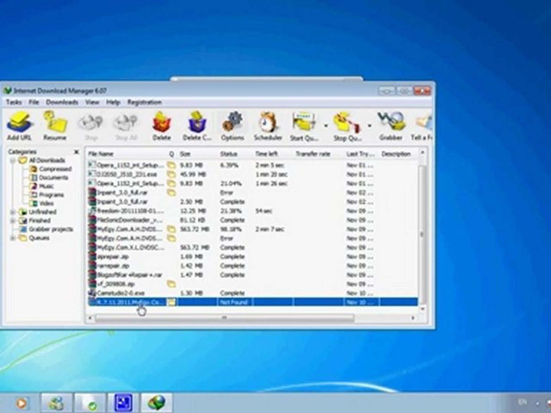Sort by File Name column header

127,154
